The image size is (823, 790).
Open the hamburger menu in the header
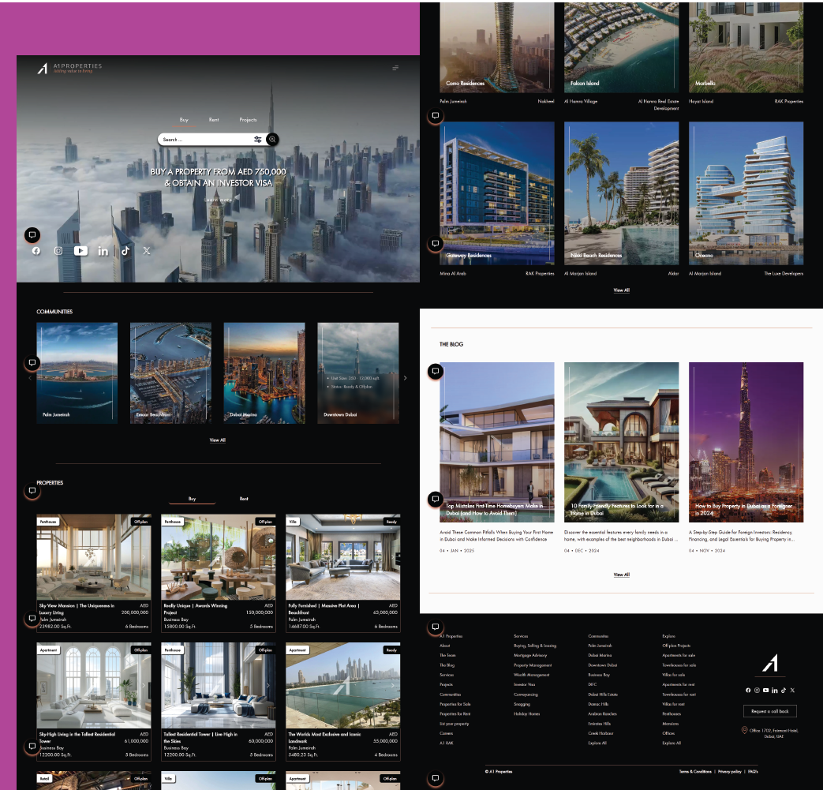click(x=395, y=68)
